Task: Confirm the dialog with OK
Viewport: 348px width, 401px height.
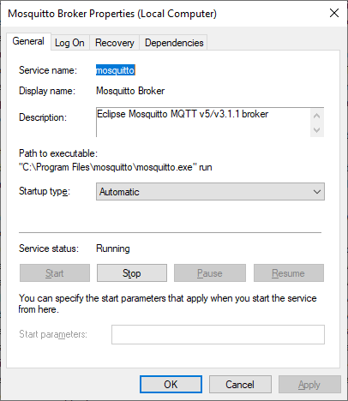Action: (x=171, y=385)
